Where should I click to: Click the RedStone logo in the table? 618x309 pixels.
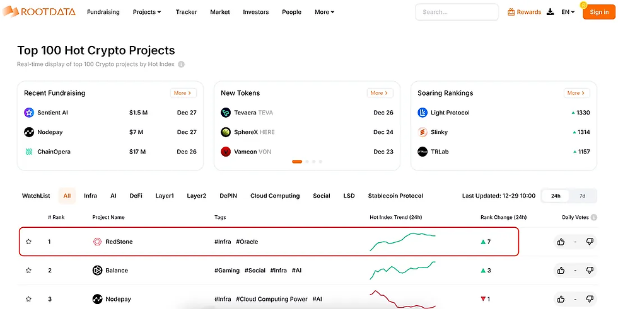coord(97,242)
